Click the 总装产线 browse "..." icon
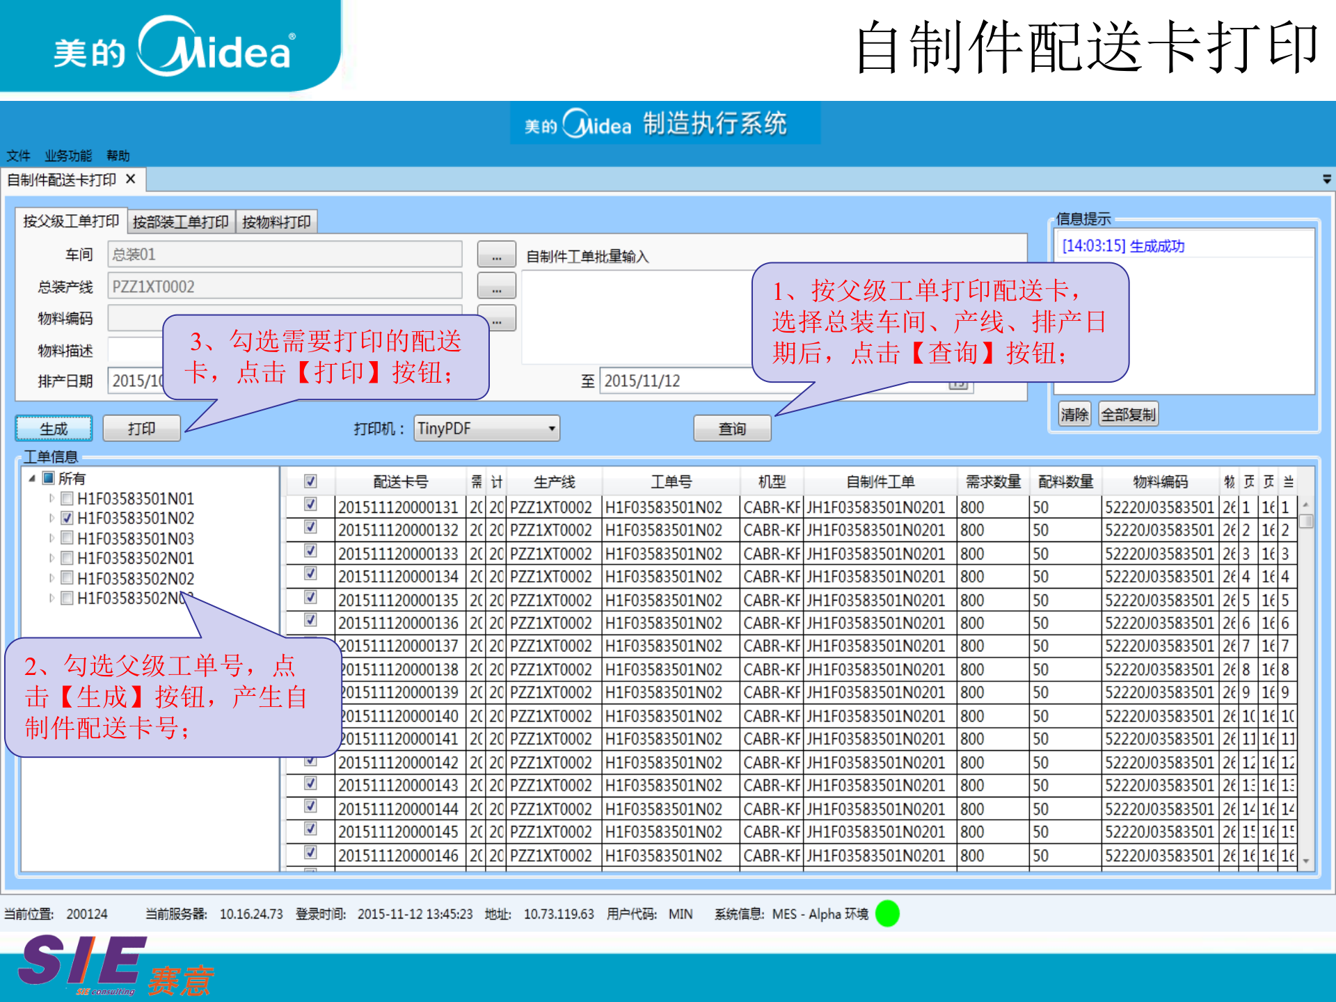The image size is (1336, 1002). coord(496,287)
